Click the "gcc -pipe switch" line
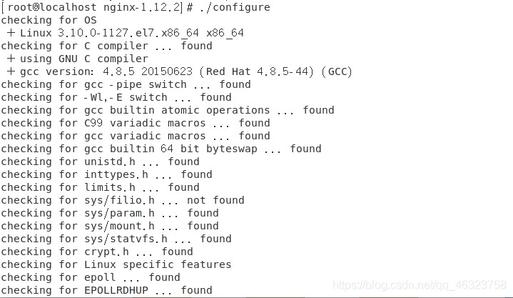This screenshot has width=513, height=298. 126,84
